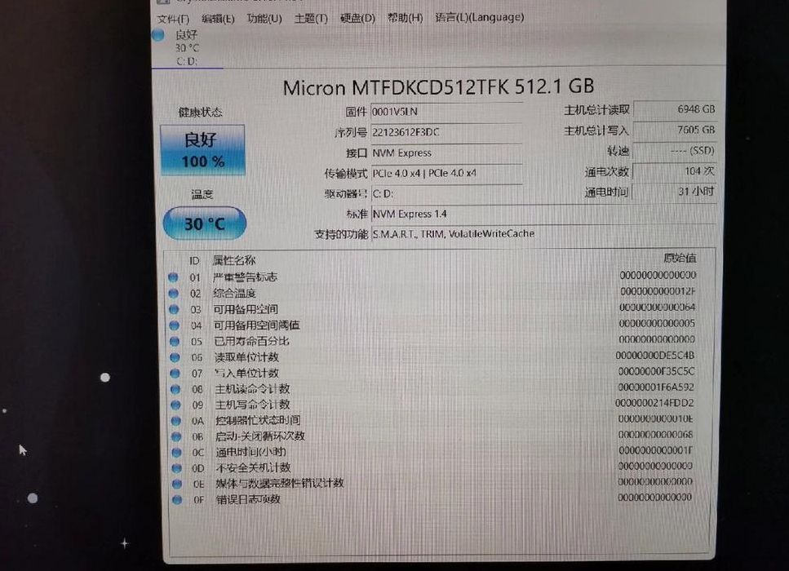Select the 主机写命令计数 attribute name
Viewport: 789px width, 571px height.
[x=253, y=404]
